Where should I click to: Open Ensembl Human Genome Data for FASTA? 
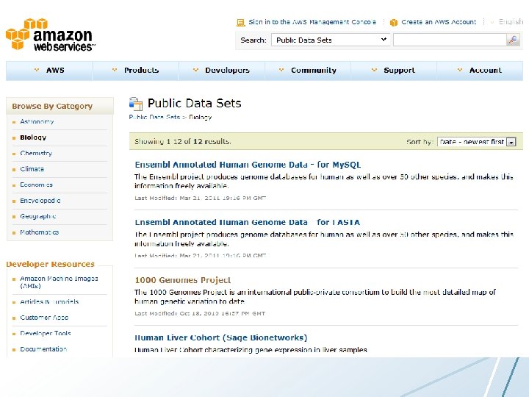pyautogui.click(x=248, y=223)
